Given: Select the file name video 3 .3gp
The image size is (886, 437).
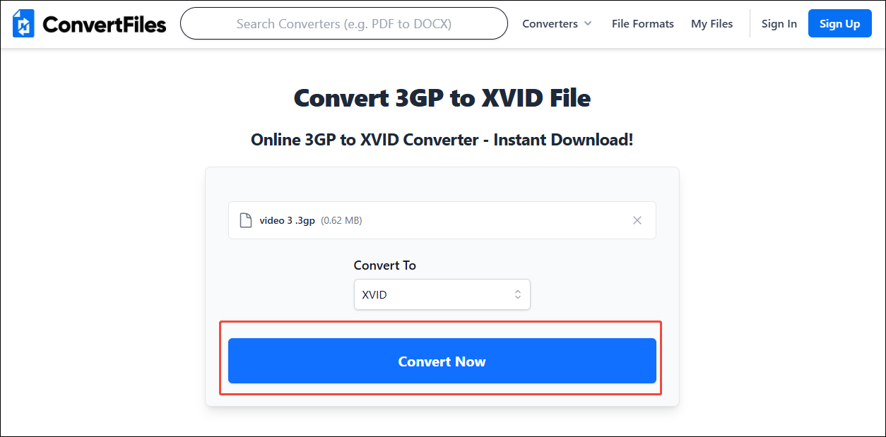Looking at the screenshot, I should 287,220.
